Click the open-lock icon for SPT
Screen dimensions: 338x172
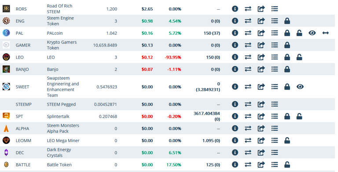click(x=299, y=116)
